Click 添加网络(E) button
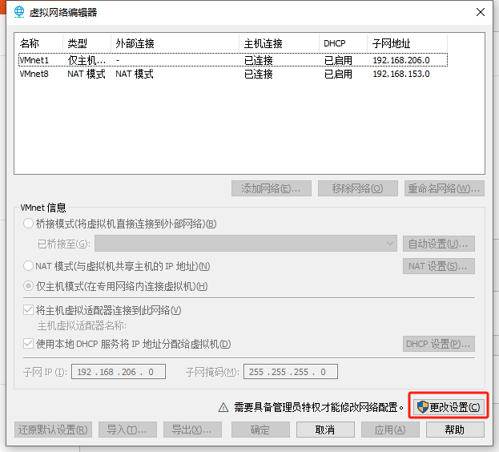Image resolution: width=499 pixels, height=452 pixels. coord(272,188)
